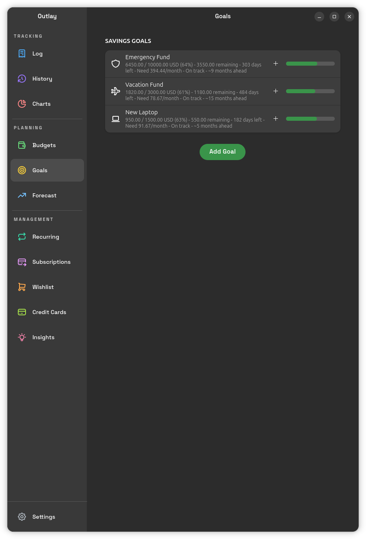Click the History clock icon
This screenshot has height=539, width=366.
click(x=22, y=79)
